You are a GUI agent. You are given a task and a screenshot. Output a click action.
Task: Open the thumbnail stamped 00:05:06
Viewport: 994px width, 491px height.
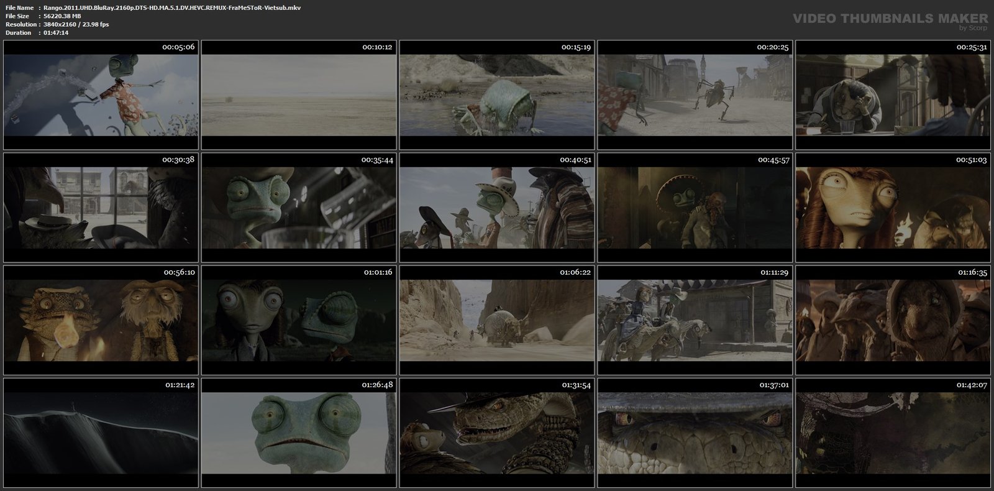101,95
